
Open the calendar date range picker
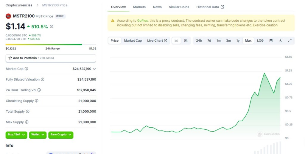click(x=271, y=41)
